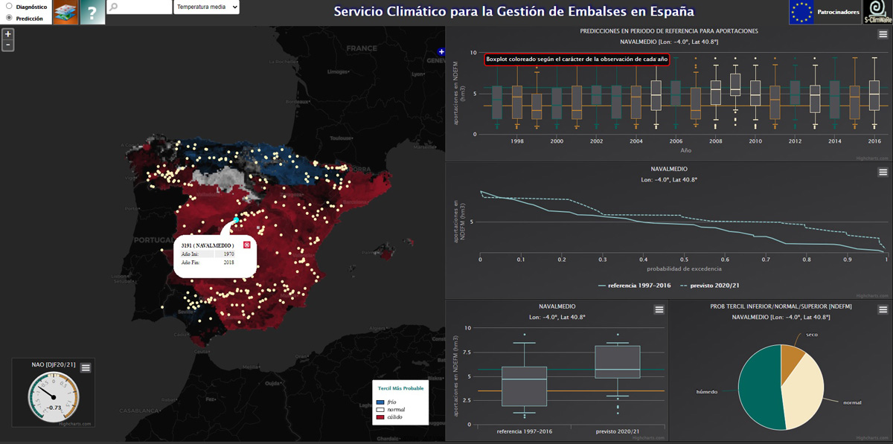Open the exceedance probability chart menu
893x444 pixels.
pyautogui.click(x=883, y=172)
